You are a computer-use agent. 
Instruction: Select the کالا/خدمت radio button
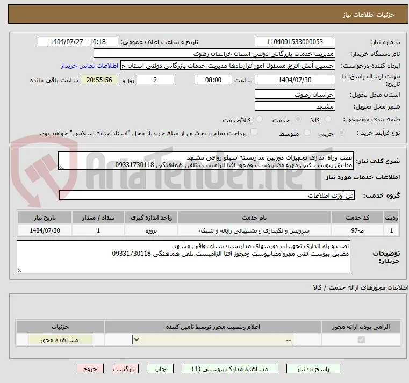[259, 119]
